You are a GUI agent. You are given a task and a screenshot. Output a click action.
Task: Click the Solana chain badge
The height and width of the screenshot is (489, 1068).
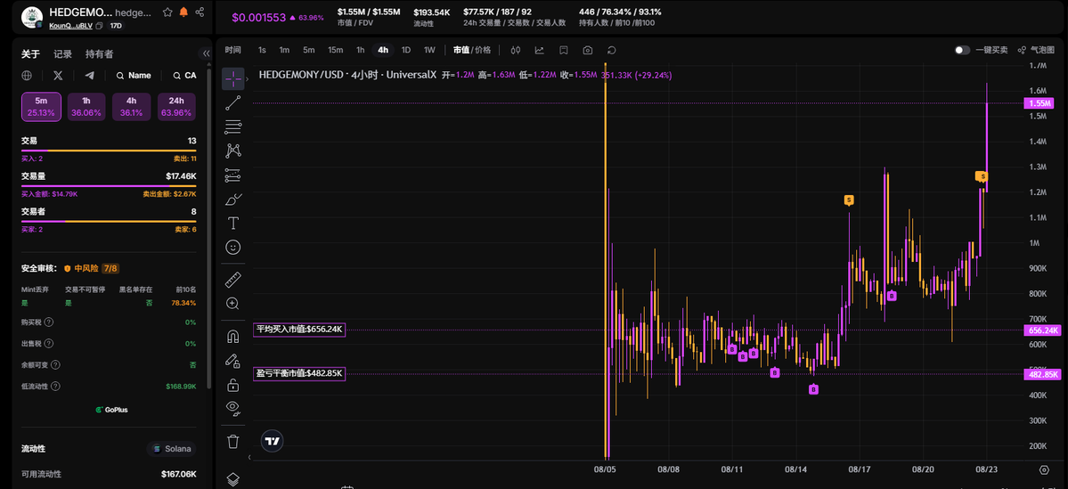pyautogui.click(x=171, y=449)
